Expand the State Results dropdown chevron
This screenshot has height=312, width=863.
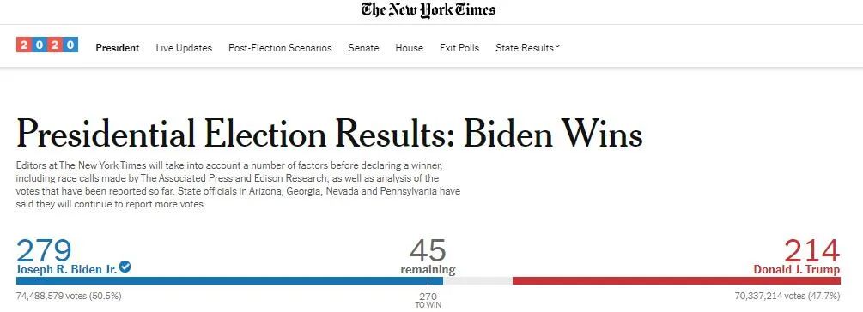pyautogui.click(x=557, y=47)
